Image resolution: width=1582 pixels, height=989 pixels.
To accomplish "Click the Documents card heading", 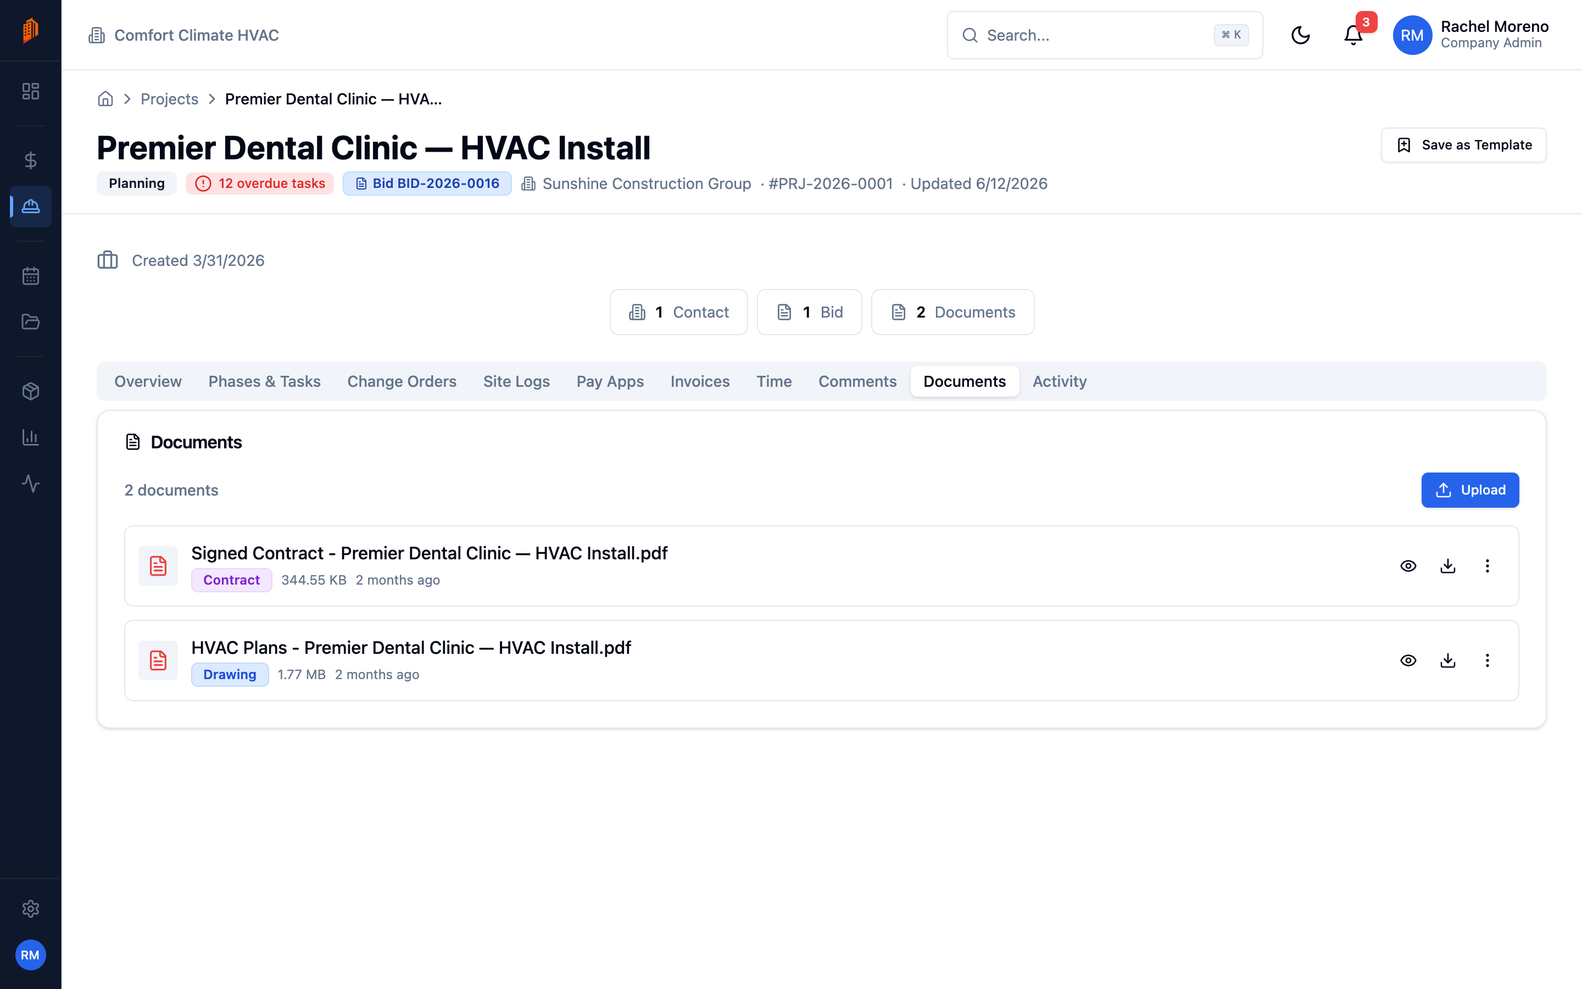I will [x=196, y=442].
